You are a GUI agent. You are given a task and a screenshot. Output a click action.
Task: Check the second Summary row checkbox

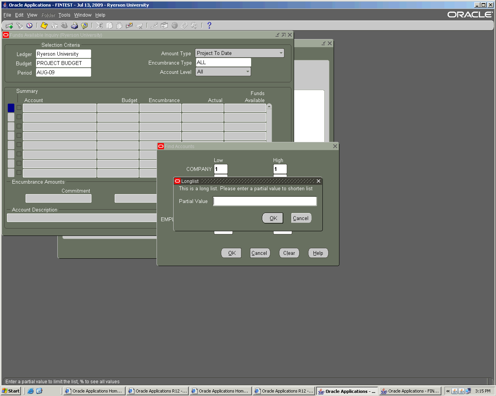point(19,117)
